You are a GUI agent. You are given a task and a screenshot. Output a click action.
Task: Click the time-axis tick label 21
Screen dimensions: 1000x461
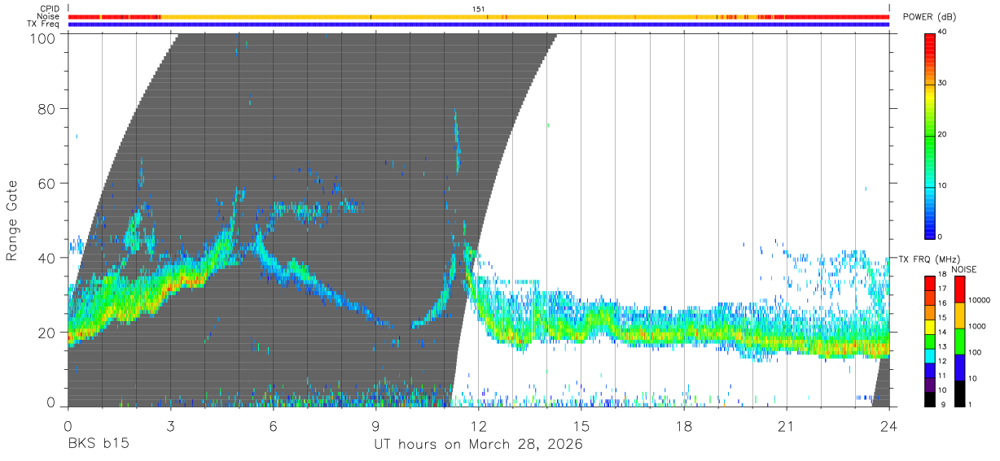click(x=786, y=426)
